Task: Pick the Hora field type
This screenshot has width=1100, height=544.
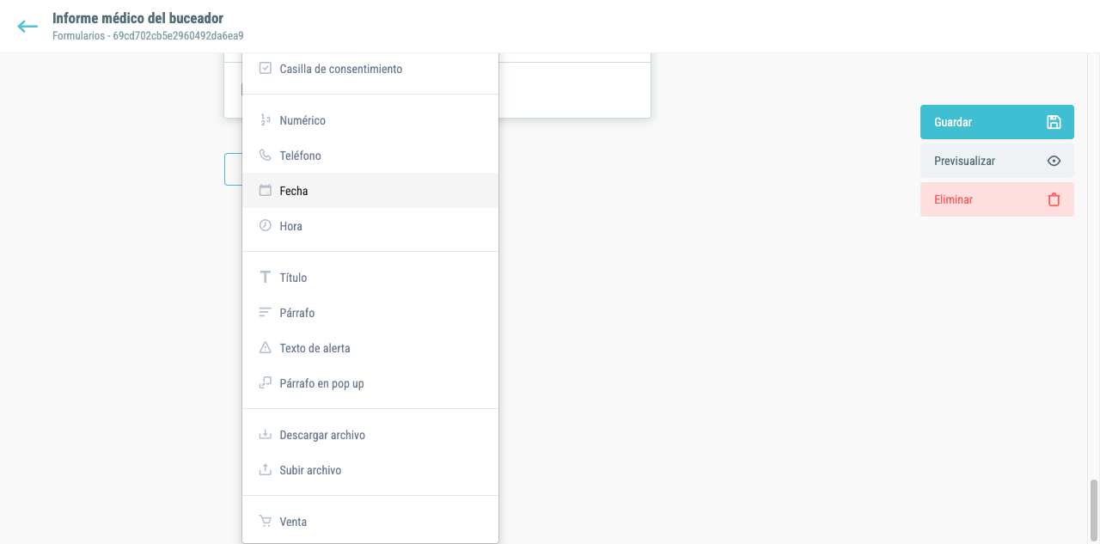Action: coord(370,226)
